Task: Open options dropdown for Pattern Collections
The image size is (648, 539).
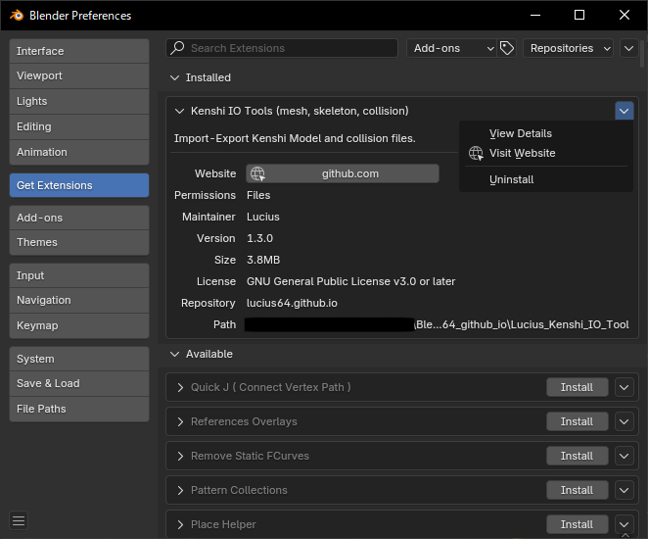Action: (x=625, y=490)
